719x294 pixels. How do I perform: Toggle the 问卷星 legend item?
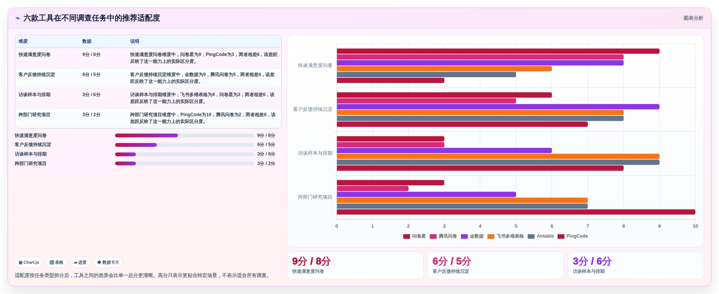pyautogui.click(x=415, y=236)
